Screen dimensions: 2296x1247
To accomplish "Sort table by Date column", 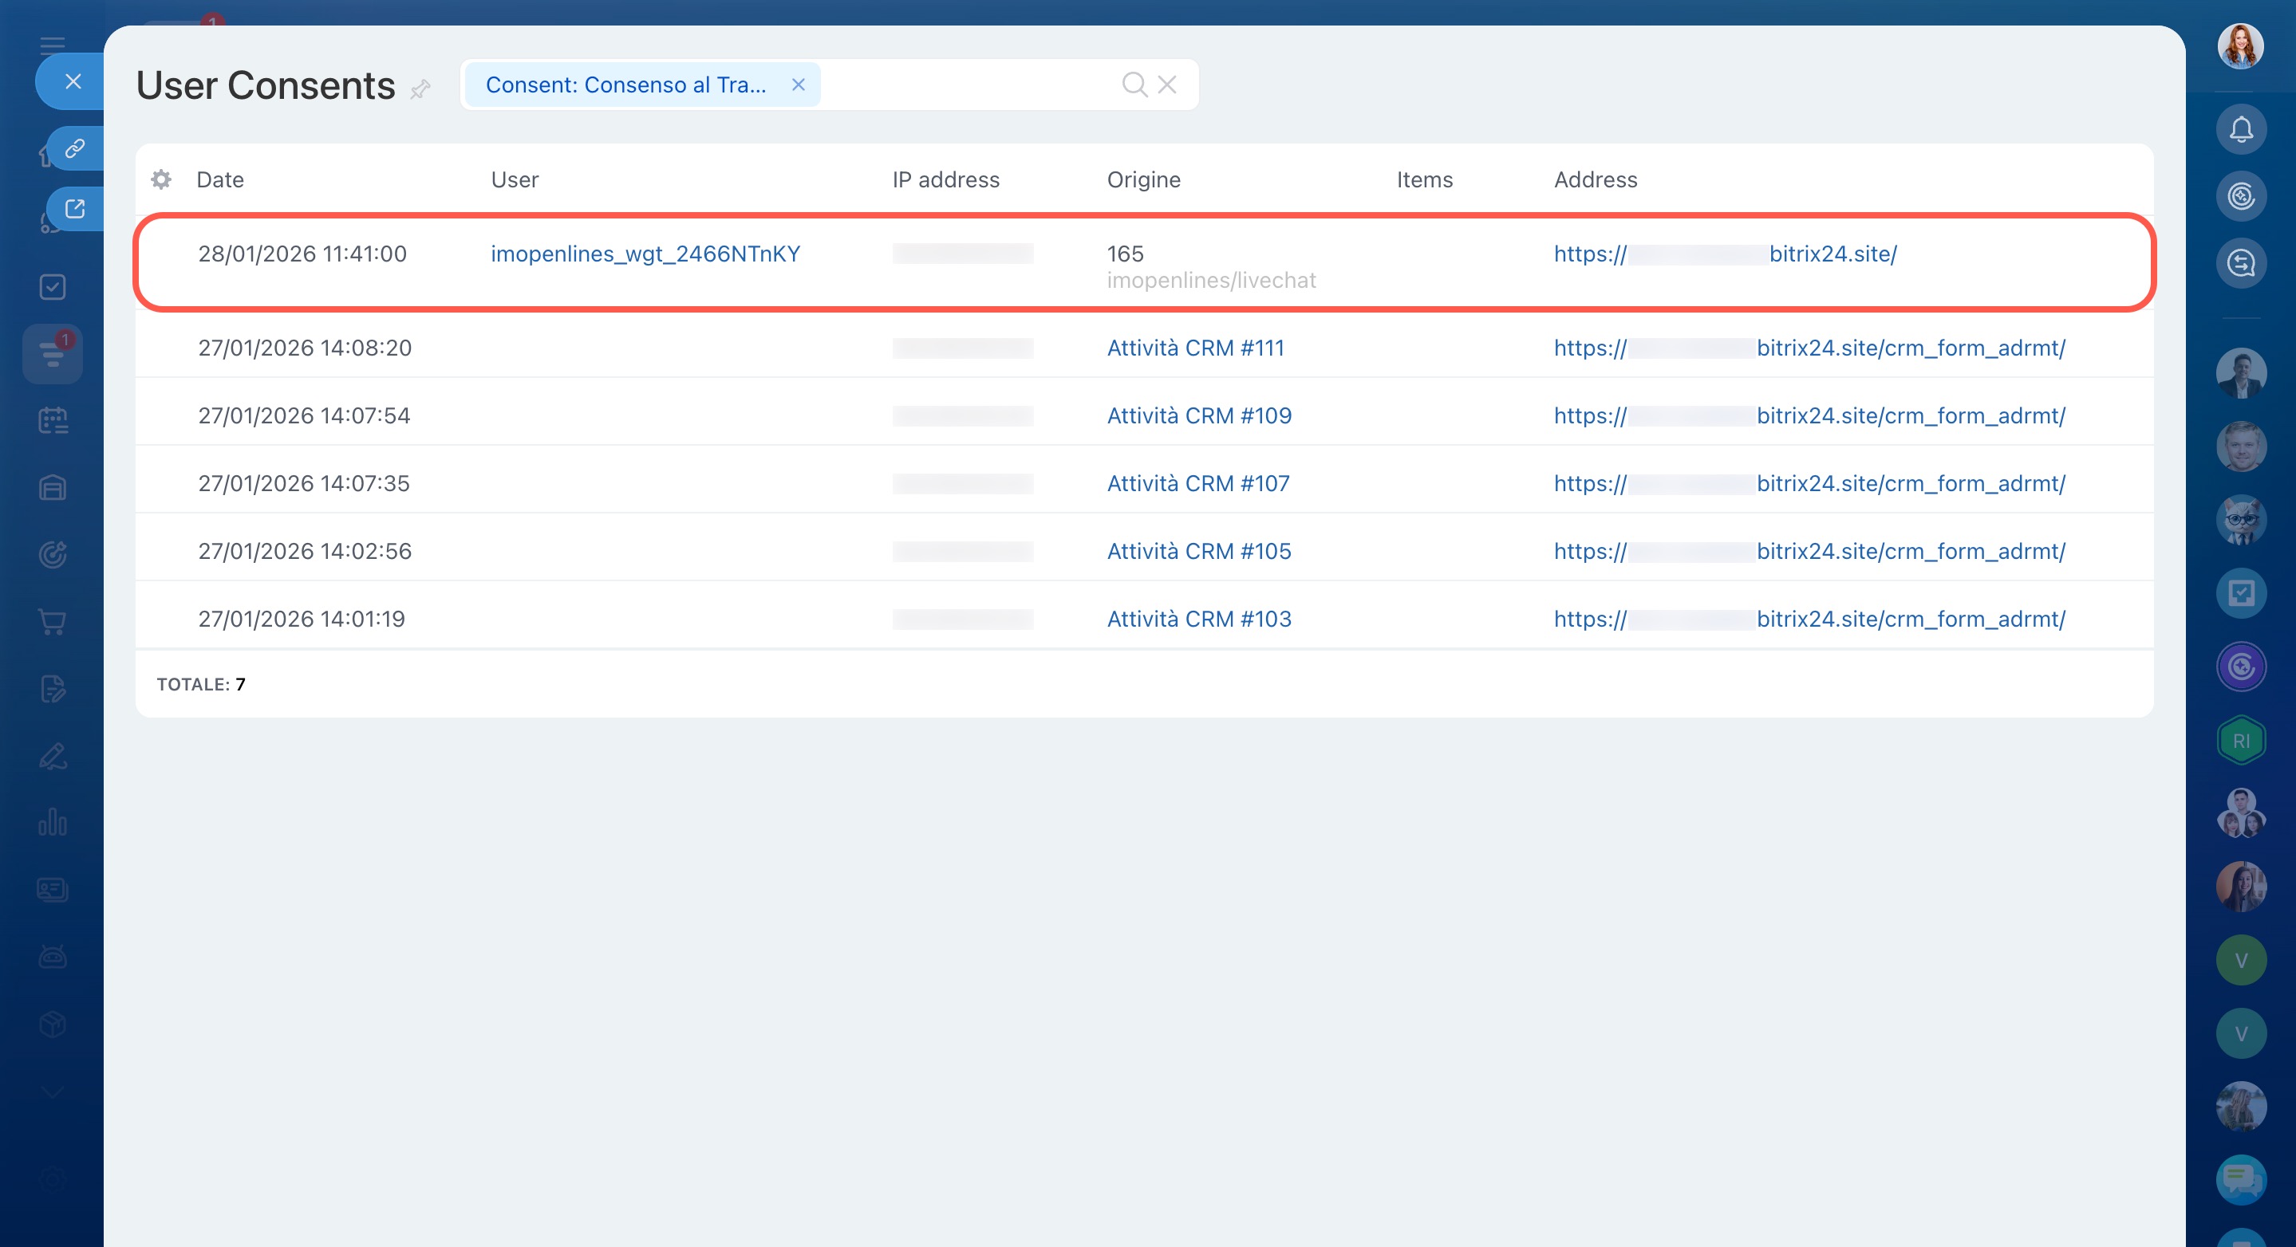I will 220,180.
